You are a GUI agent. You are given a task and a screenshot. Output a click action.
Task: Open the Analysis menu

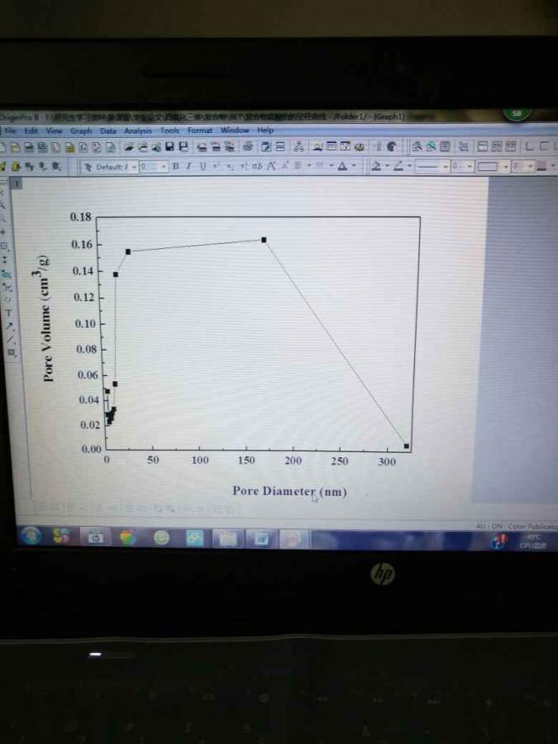[x=138, y=131]
